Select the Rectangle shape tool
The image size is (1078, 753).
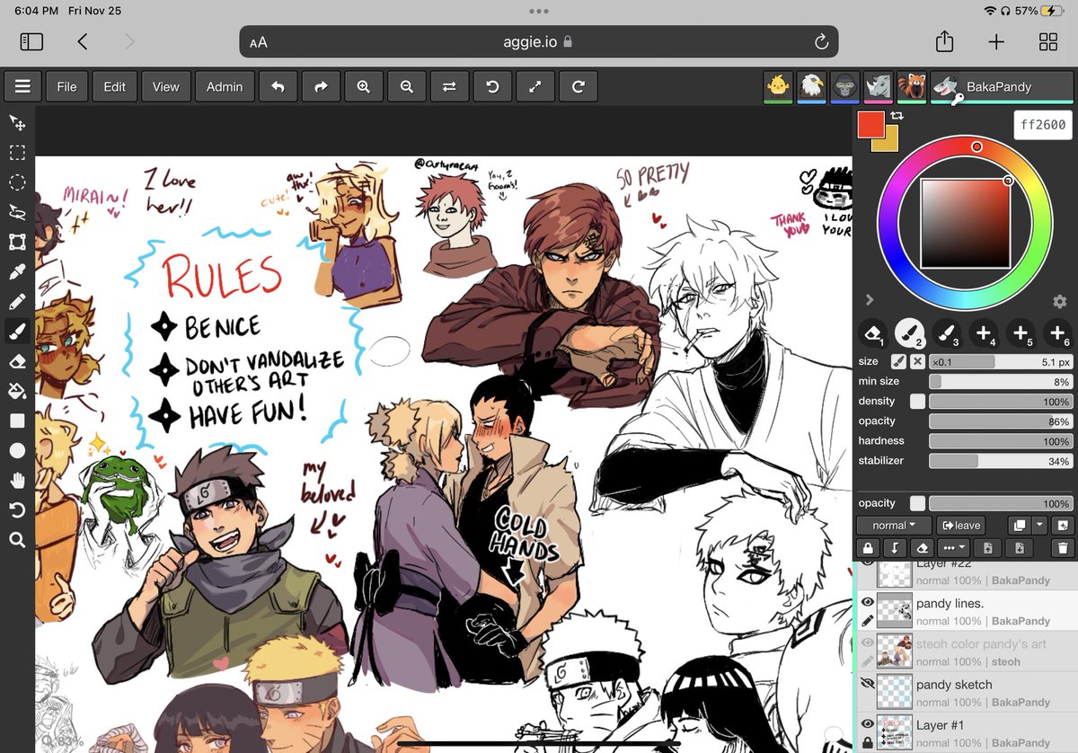(x=17, y=421)
